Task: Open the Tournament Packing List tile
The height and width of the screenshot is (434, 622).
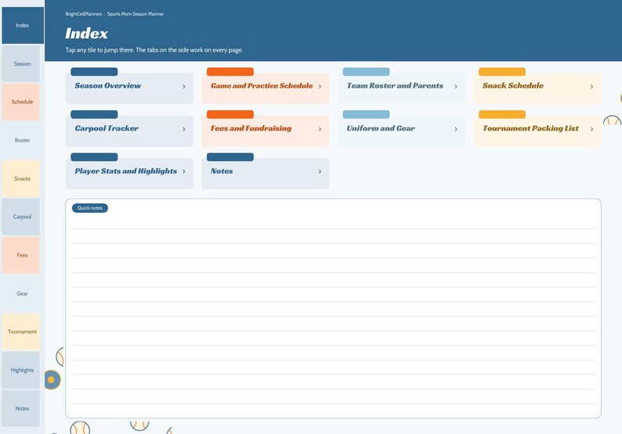Action: point(537,131)
